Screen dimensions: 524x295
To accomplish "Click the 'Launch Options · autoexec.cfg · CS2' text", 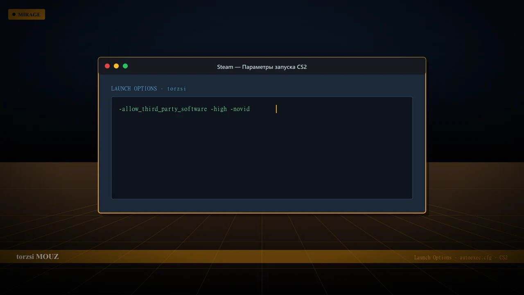I will (x=461, y=257).
